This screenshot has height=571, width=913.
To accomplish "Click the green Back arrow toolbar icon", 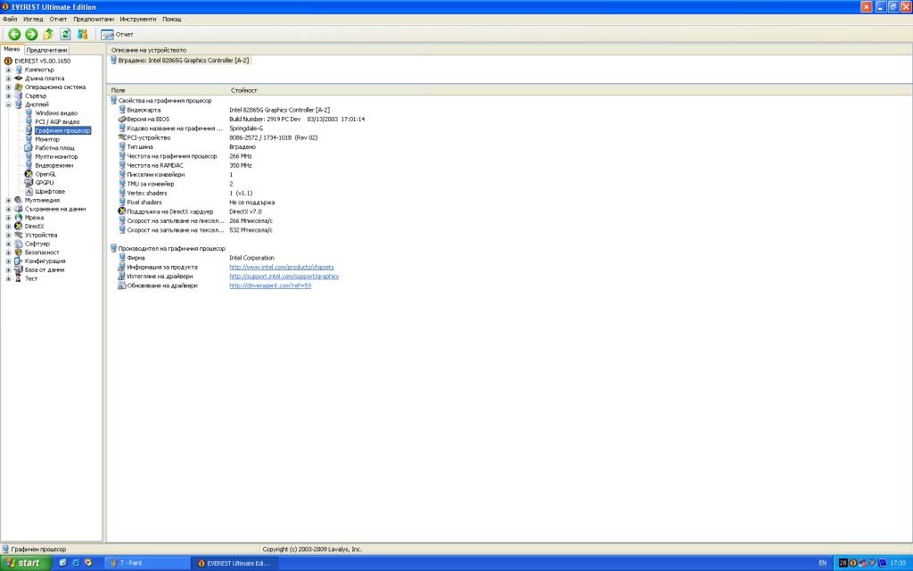I will pyautogui.click(x=14, y=35).
